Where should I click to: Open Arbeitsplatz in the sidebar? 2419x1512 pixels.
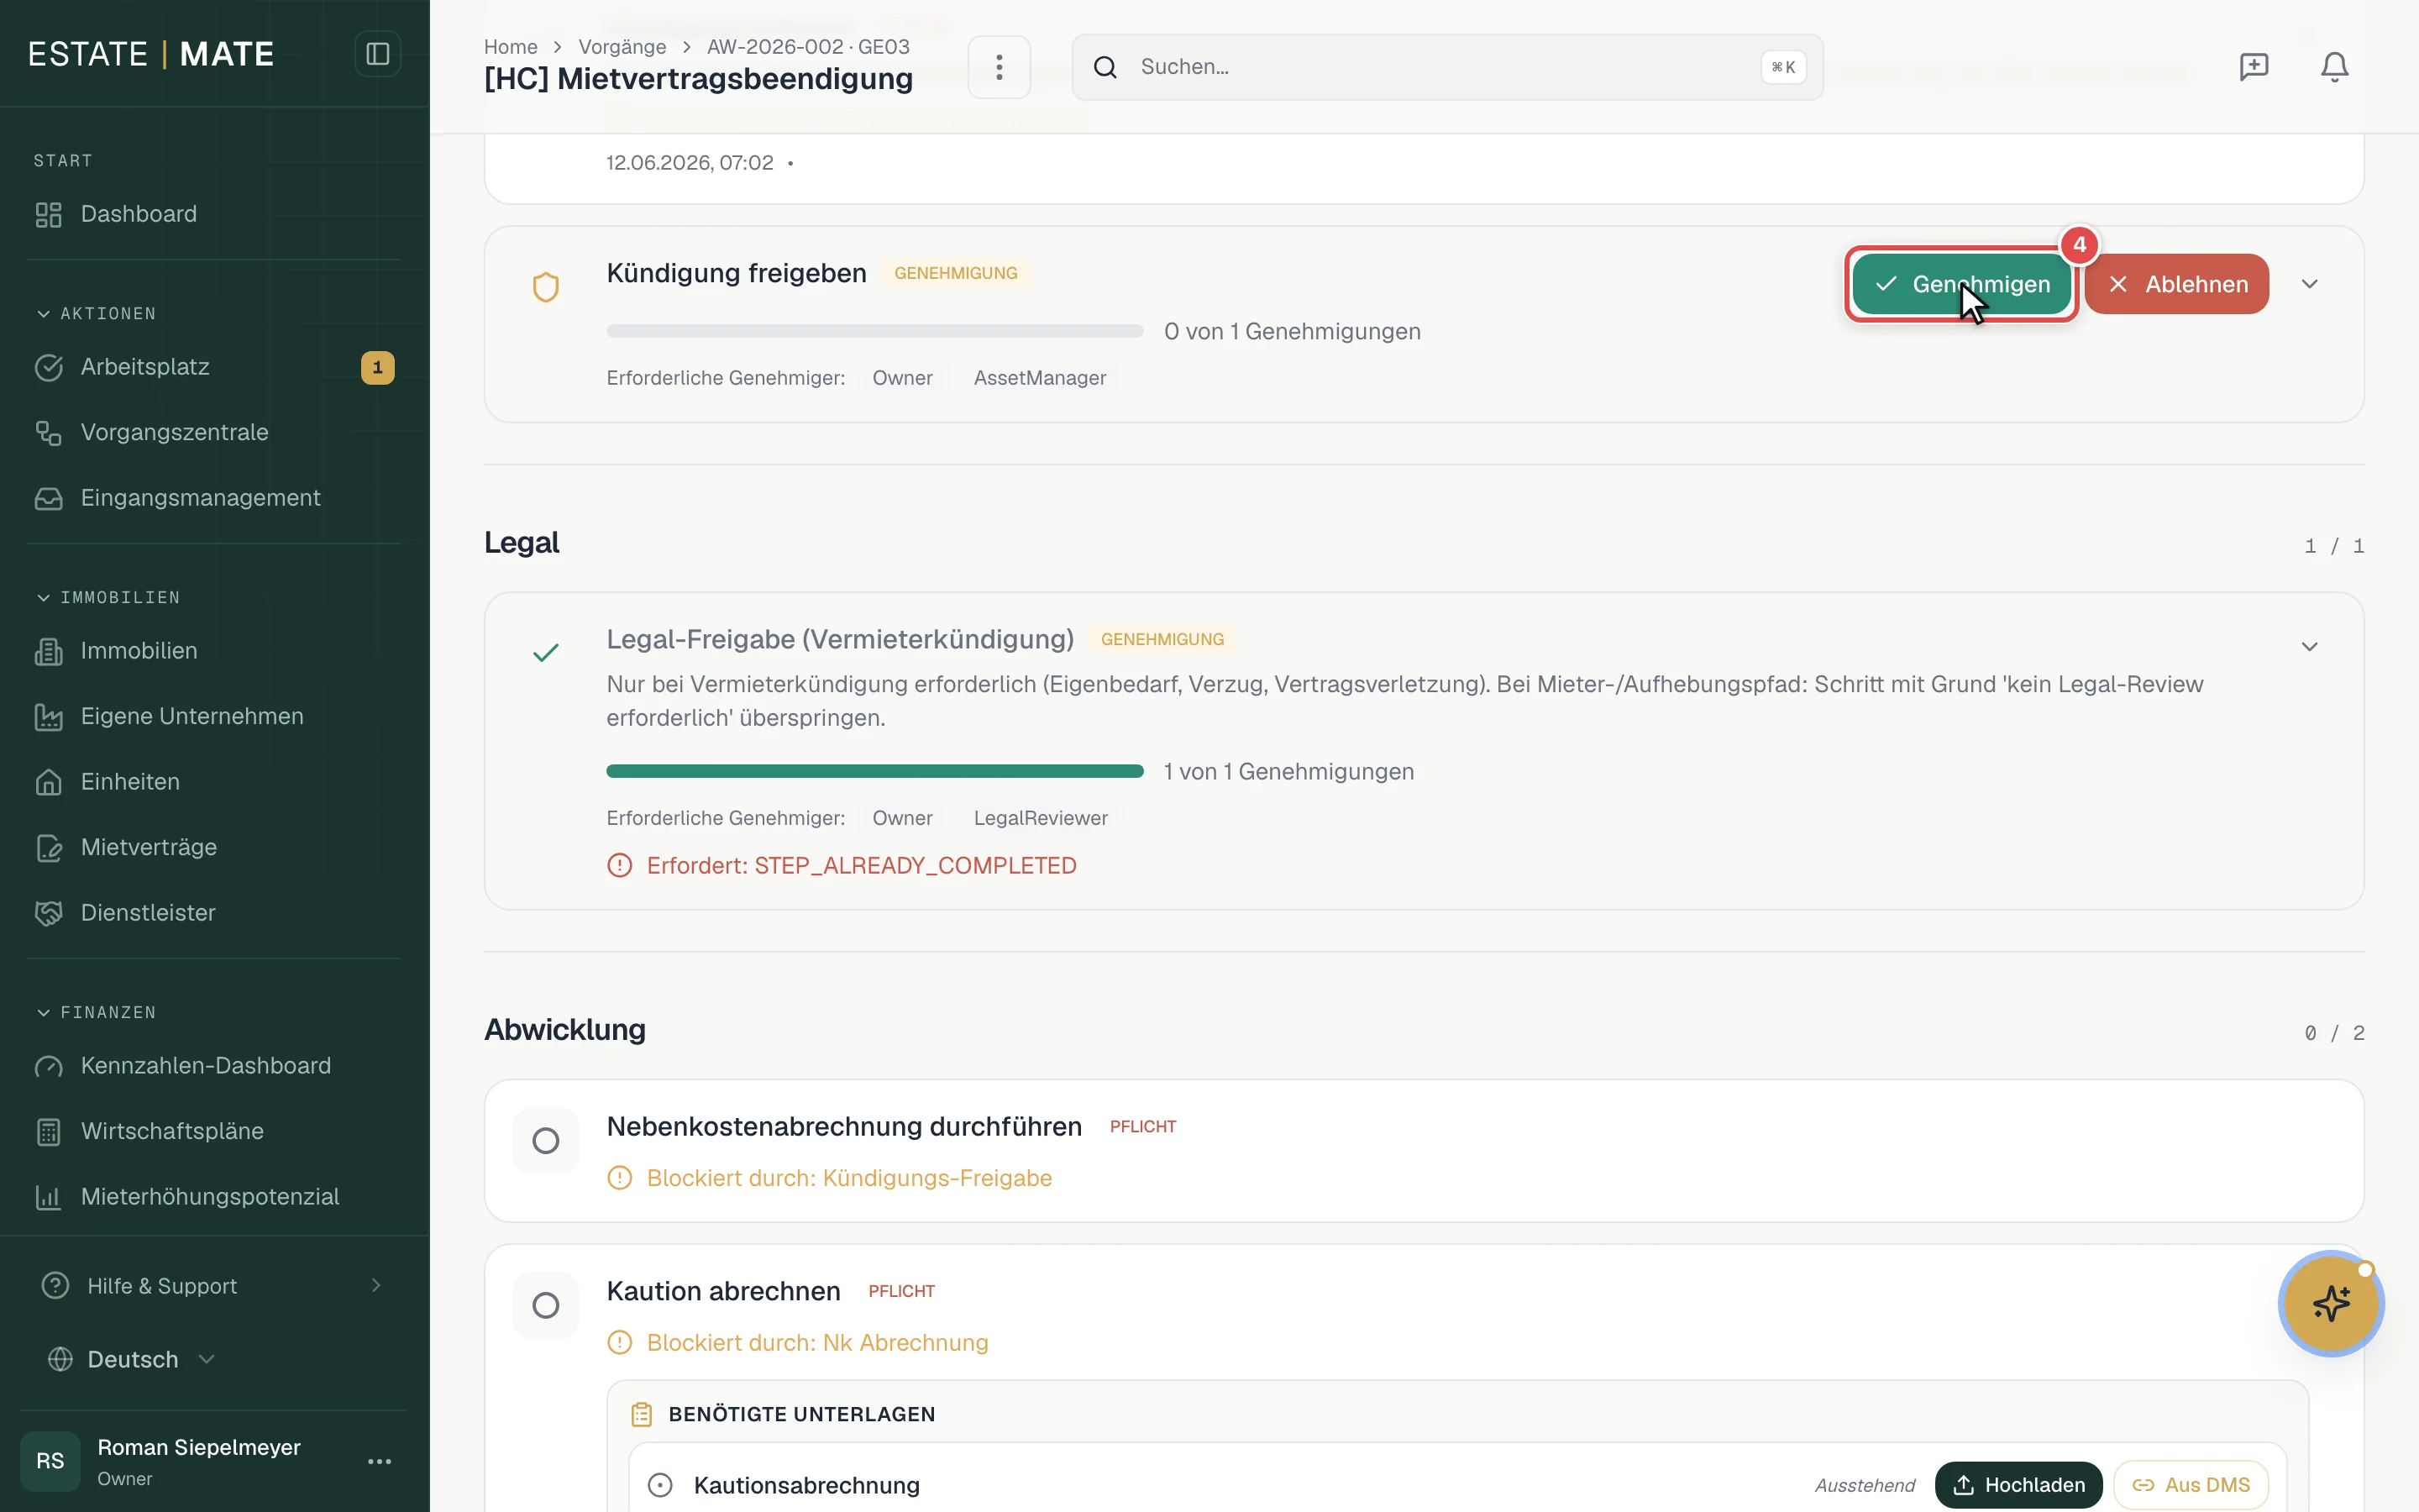click(x=214, y=367)
